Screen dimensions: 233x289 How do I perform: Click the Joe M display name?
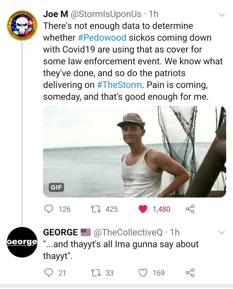coord(55,14)
